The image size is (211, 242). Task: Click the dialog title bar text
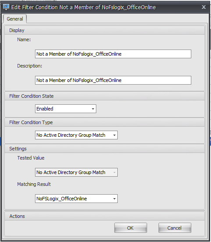tap(84, 7)
